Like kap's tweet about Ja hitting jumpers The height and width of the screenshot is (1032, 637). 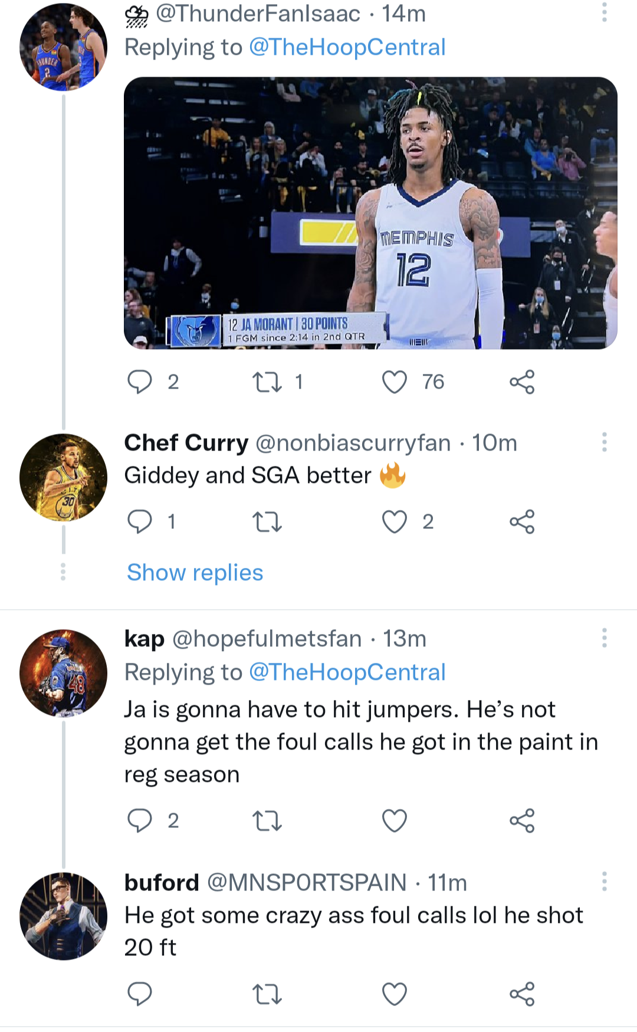pyautogui.click(x=395, y=820)
